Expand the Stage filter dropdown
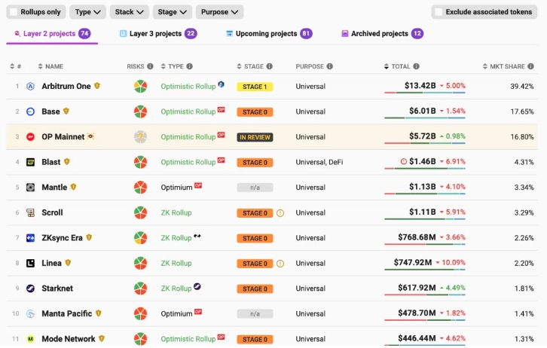Image resolution: width=547 pixels, height=348 pixels. (172, 12)
